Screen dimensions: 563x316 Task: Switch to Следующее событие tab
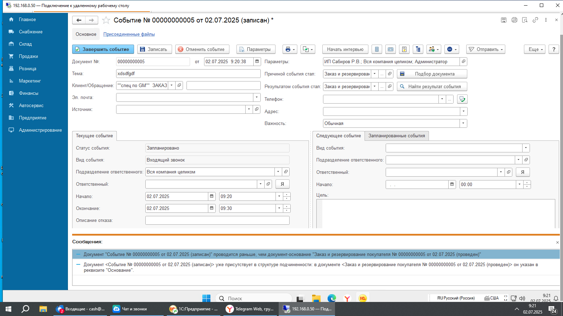[339, 136]
